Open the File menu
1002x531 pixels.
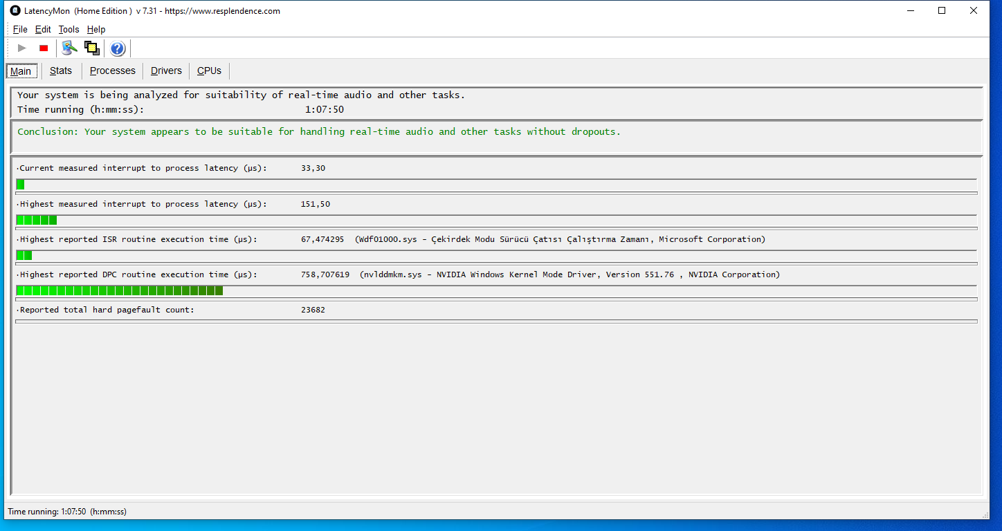click(x=20, y=29)
